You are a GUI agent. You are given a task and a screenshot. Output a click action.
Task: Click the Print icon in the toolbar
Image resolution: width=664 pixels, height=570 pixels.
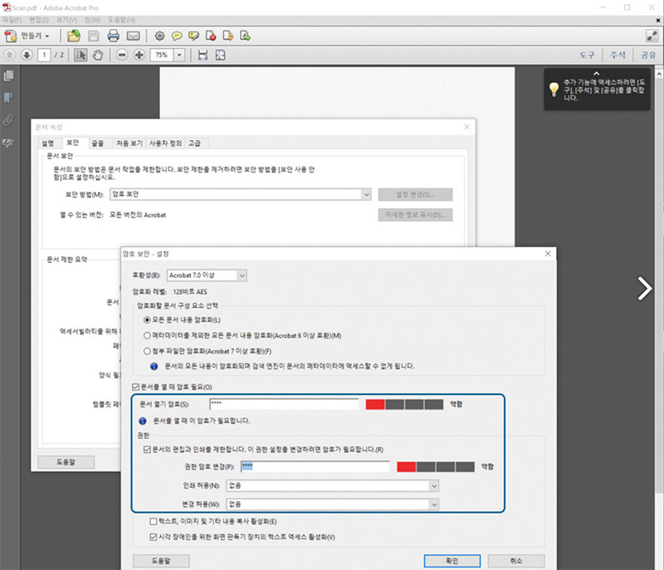point(113,36)
